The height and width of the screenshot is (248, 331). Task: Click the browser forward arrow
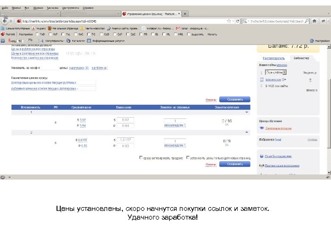click(x=11, y=21)
